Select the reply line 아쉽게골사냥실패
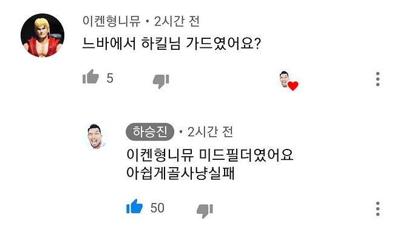This screenshot has width=417, height=234. coord(180,173)
